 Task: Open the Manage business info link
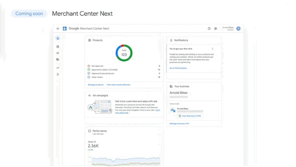[x=179, y=123]
